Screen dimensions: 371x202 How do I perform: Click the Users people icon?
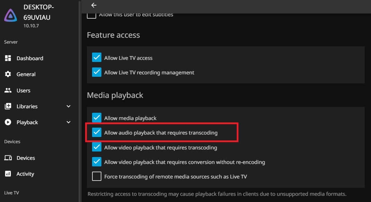point(8,90)
